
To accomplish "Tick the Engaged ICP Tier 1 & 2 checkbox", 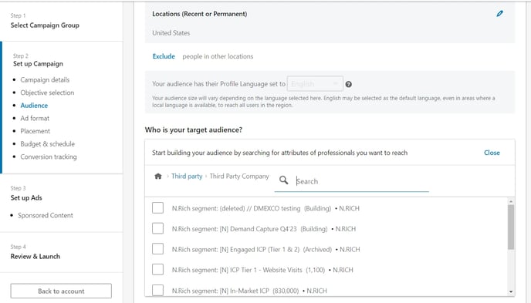I will (x=157, y=249).
